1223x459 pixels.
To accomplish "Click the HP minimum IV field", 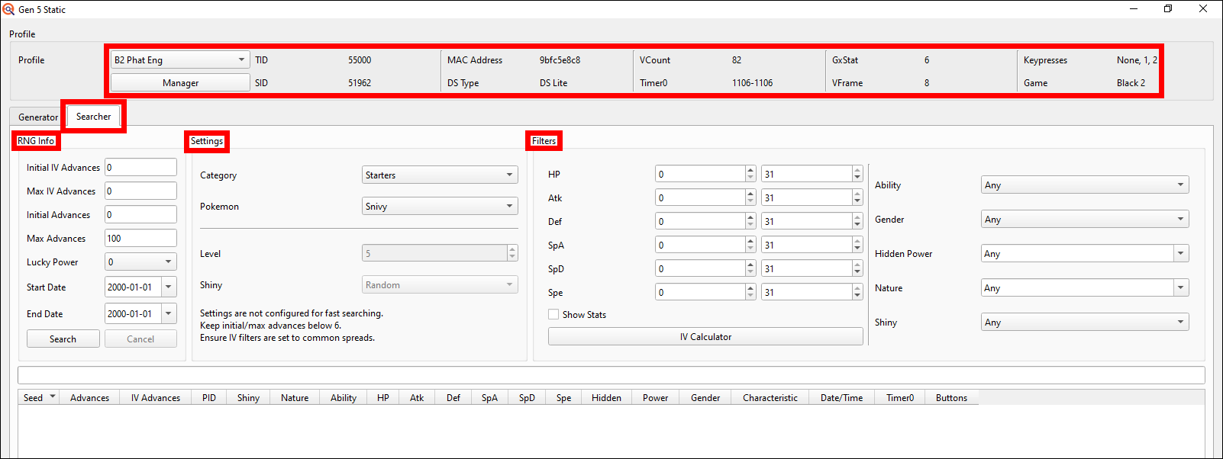I will point(700,174).
